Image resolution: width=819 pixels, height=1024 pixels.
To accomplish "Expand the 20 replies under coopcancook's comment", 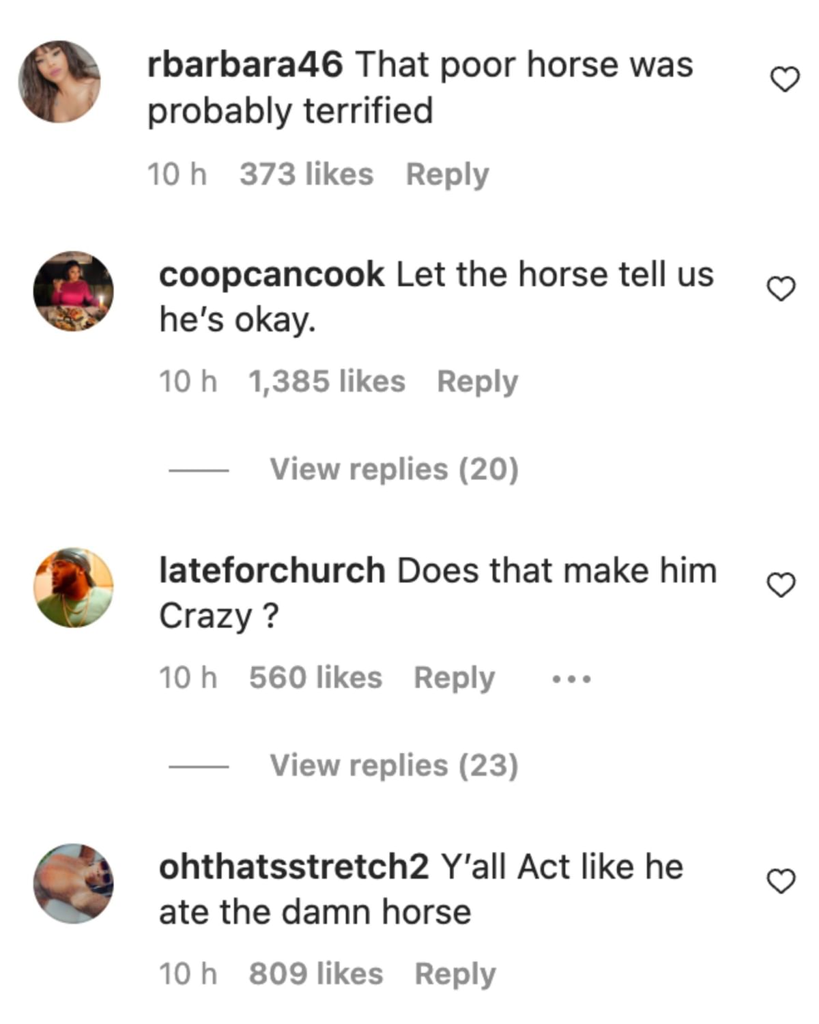I will point(394,469).
